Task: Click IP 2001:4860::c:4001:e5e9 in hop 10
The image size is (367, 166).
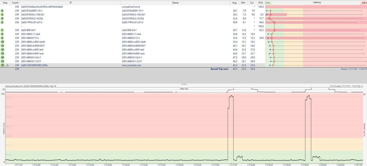Action: pos(32,42)
